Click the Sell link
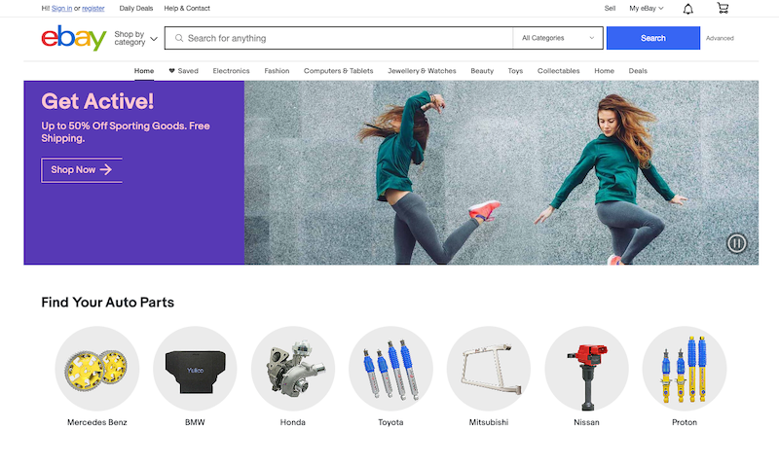Screen dimensions: 779x466 [610, 9]
